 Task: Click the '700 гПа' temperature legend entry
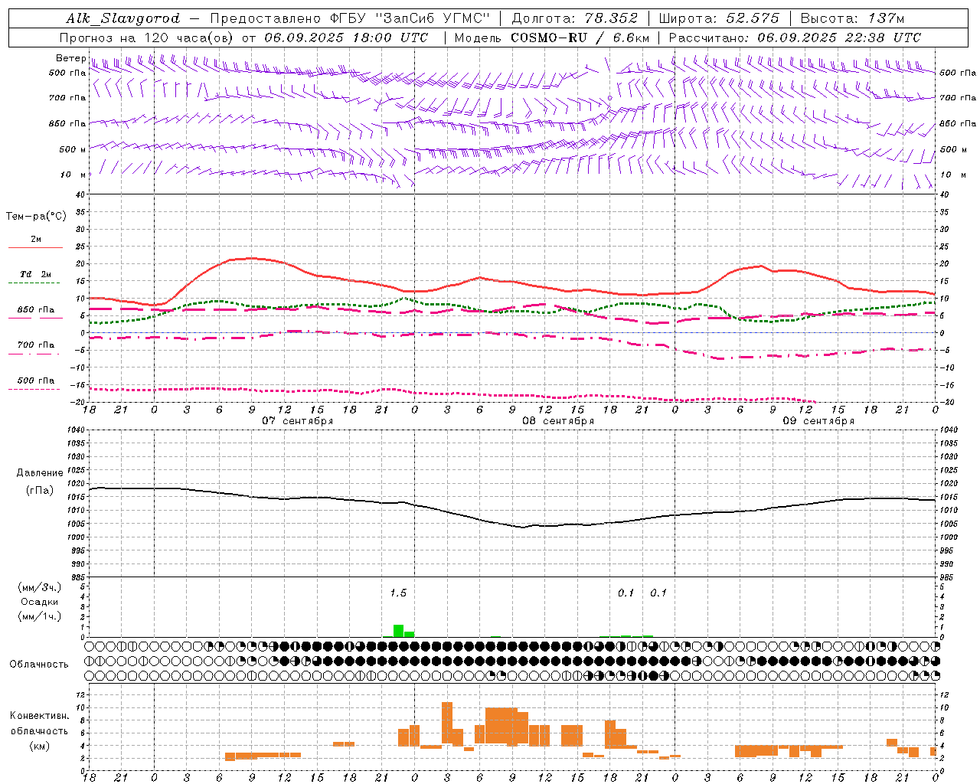(x=35, y=345)
